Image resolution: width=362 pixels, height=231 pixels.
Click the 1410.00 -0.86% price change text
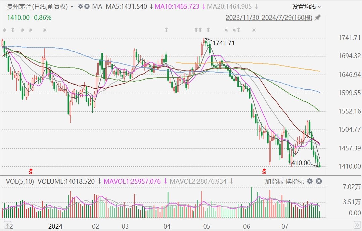pyautogui.click(x=29, y=17)
